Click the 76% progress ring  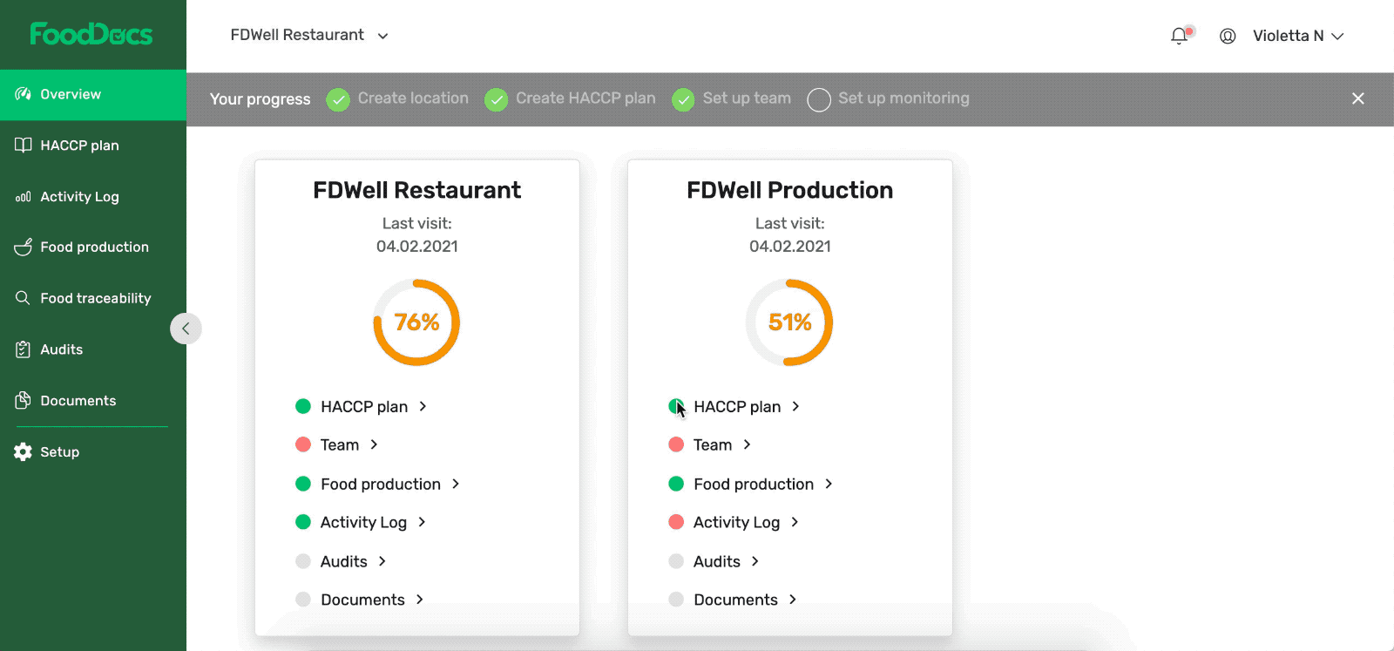pyautogui.click(x=416, y=322)
